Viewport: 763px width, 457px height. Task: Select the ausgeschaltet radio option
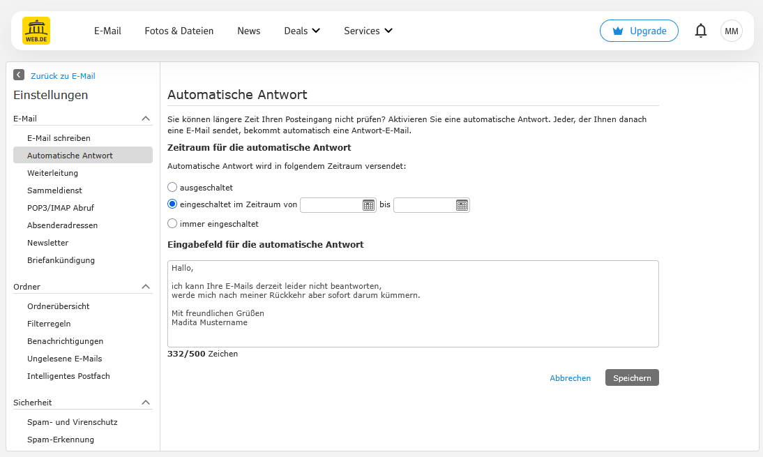point(172,187)
